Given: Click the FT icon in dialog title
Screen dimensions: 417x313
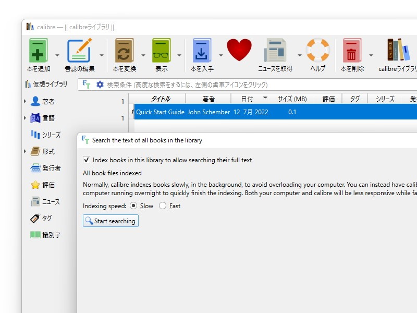Looking at the screenshot, I should pos(85,140).
